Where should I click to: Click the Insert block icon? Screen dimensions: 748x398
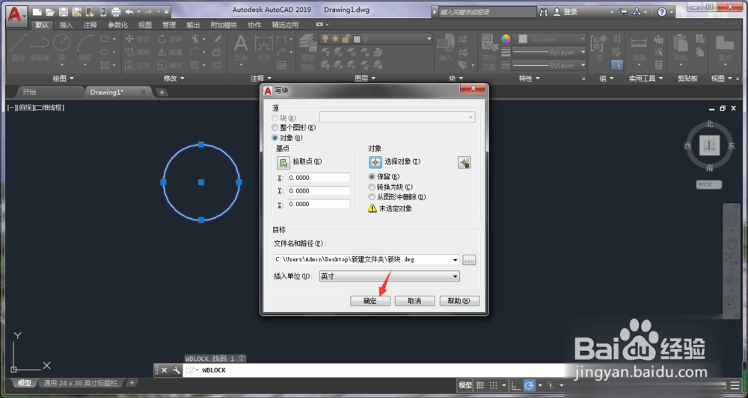click(445, 48)
